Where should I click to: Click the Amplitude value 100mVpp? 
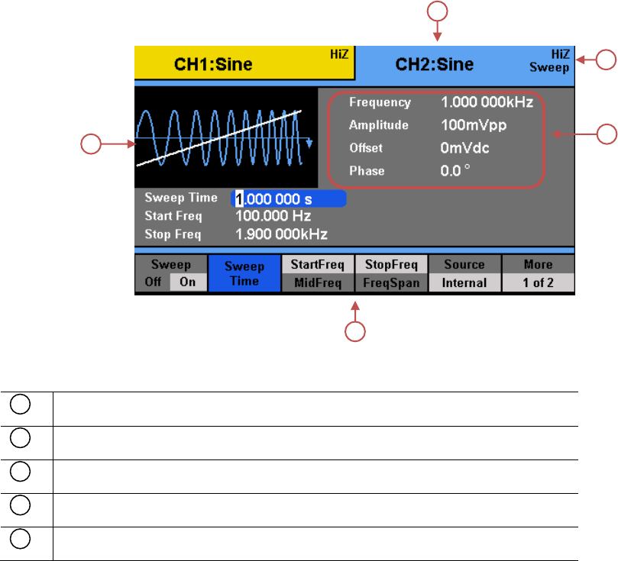coord(474,126)
